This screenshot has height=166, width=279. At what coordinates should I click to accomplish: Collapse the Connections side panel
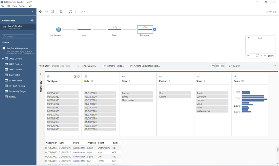[x=33, y=12]
